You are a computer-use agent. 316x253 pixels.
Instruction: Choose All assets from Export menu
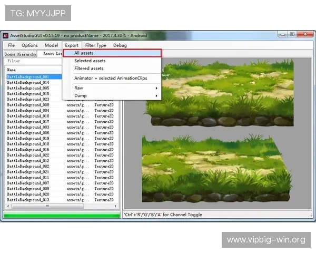click(x=112, y=53)
